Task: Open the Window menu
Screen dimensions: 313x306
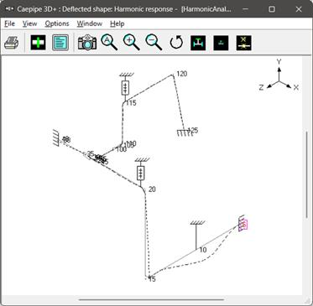Action: pos(90,23)
